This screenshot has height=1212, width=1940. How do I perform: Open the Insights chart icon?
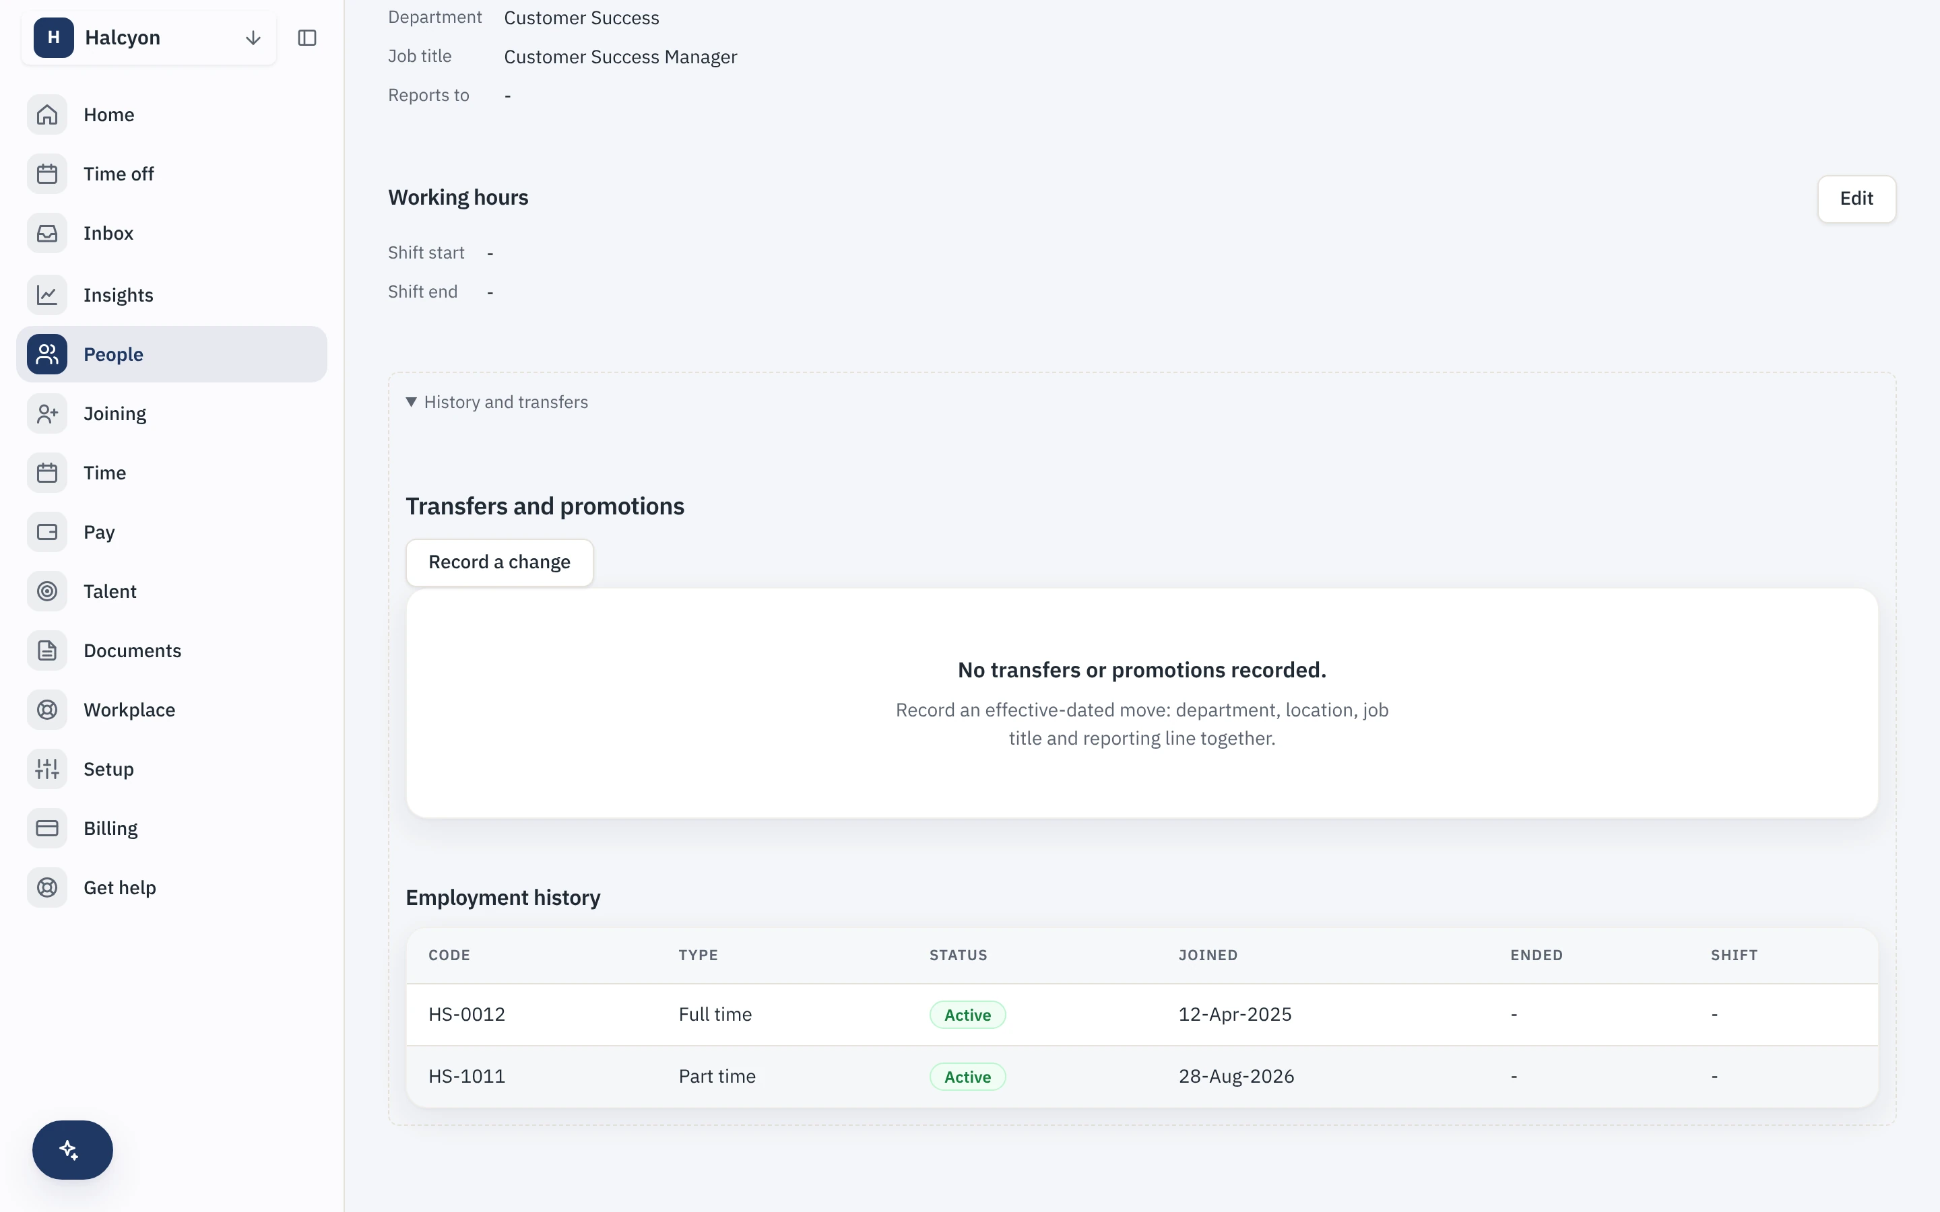(x=47, y=295)
